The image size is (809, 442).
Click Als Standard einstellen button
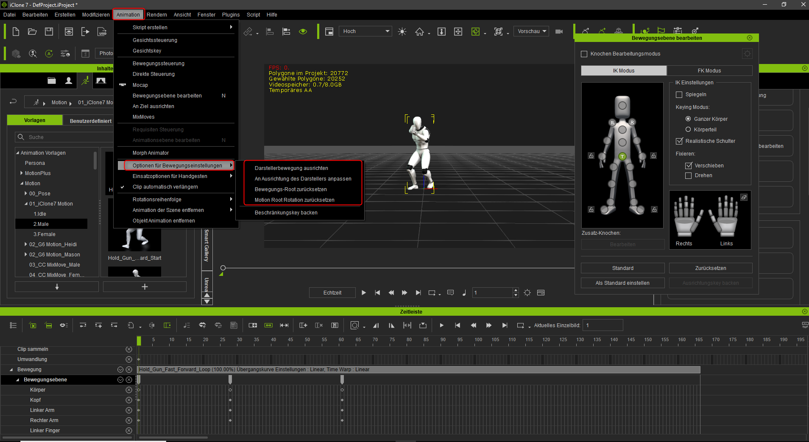622,283
